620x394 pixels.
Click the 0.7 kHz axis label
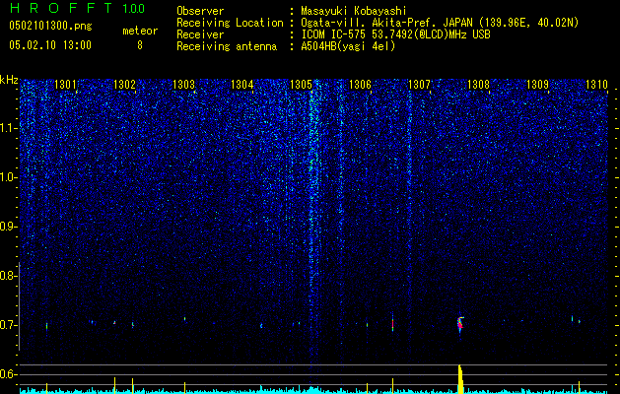pyautogui.click(x=8, y=325)
